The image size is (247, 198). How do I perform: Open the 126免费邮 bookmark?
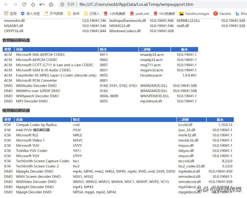point(114,14)
